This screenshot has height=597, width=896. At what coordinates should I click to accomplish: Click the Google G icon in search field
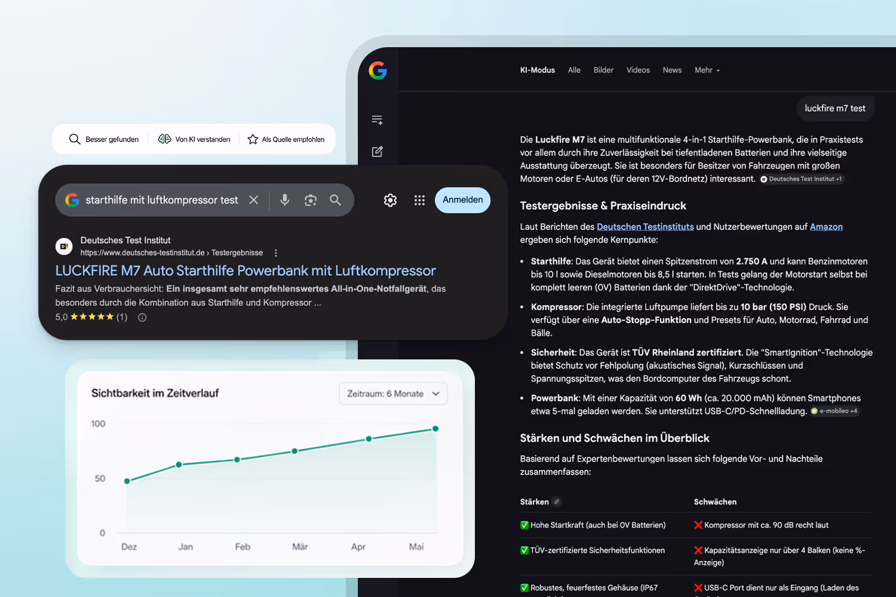click(72, 200)
